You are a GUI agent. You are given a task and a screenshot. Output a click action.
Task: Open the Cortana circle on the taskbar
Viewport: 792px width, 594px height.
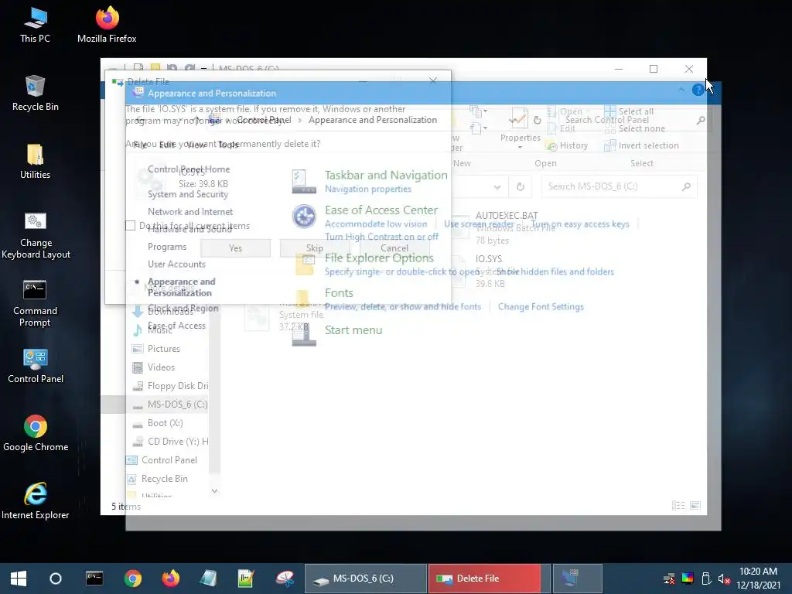point(56,579)
